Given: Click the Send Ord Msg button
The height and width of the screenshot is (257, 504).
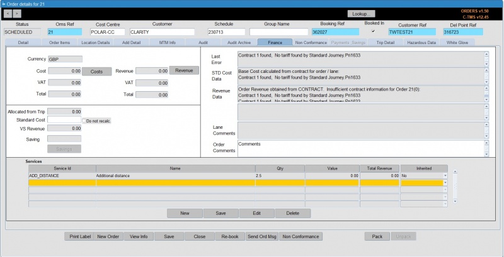Looking at the screenshot, I should pyautogui.click(x=262, y=236).
